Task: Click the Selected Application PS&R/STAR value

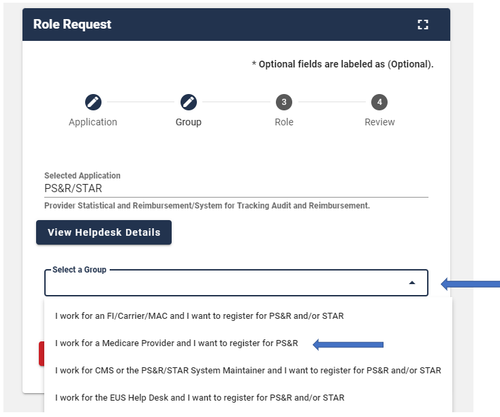Action: [x=73, y=189]
